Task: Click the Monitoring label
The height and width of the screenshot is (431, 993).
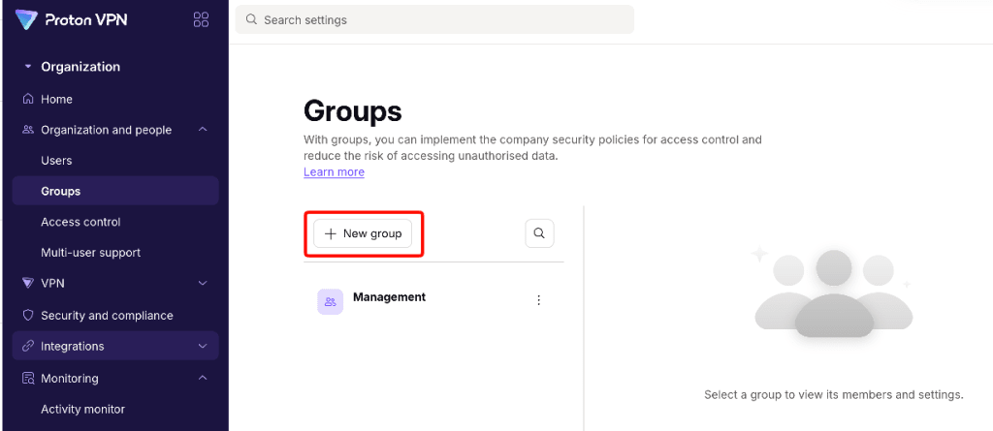Action: coord(70,379)
